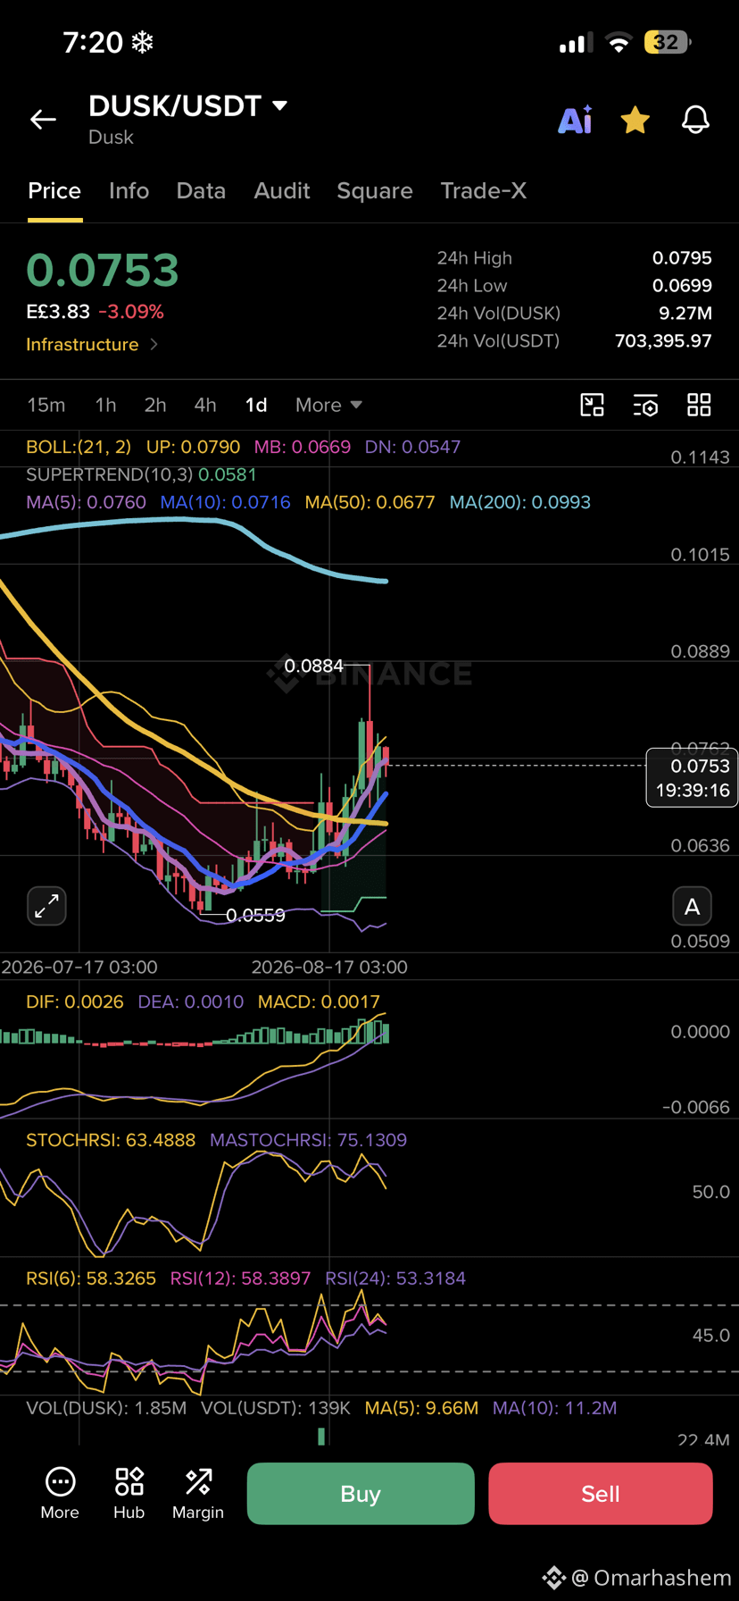Screen dimensions: 739x1601
Task: Tap the 24h High value 0.0795
Action: pos(682,258)
